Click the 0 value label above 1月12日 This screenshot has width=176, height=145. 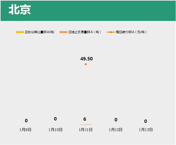116,120
